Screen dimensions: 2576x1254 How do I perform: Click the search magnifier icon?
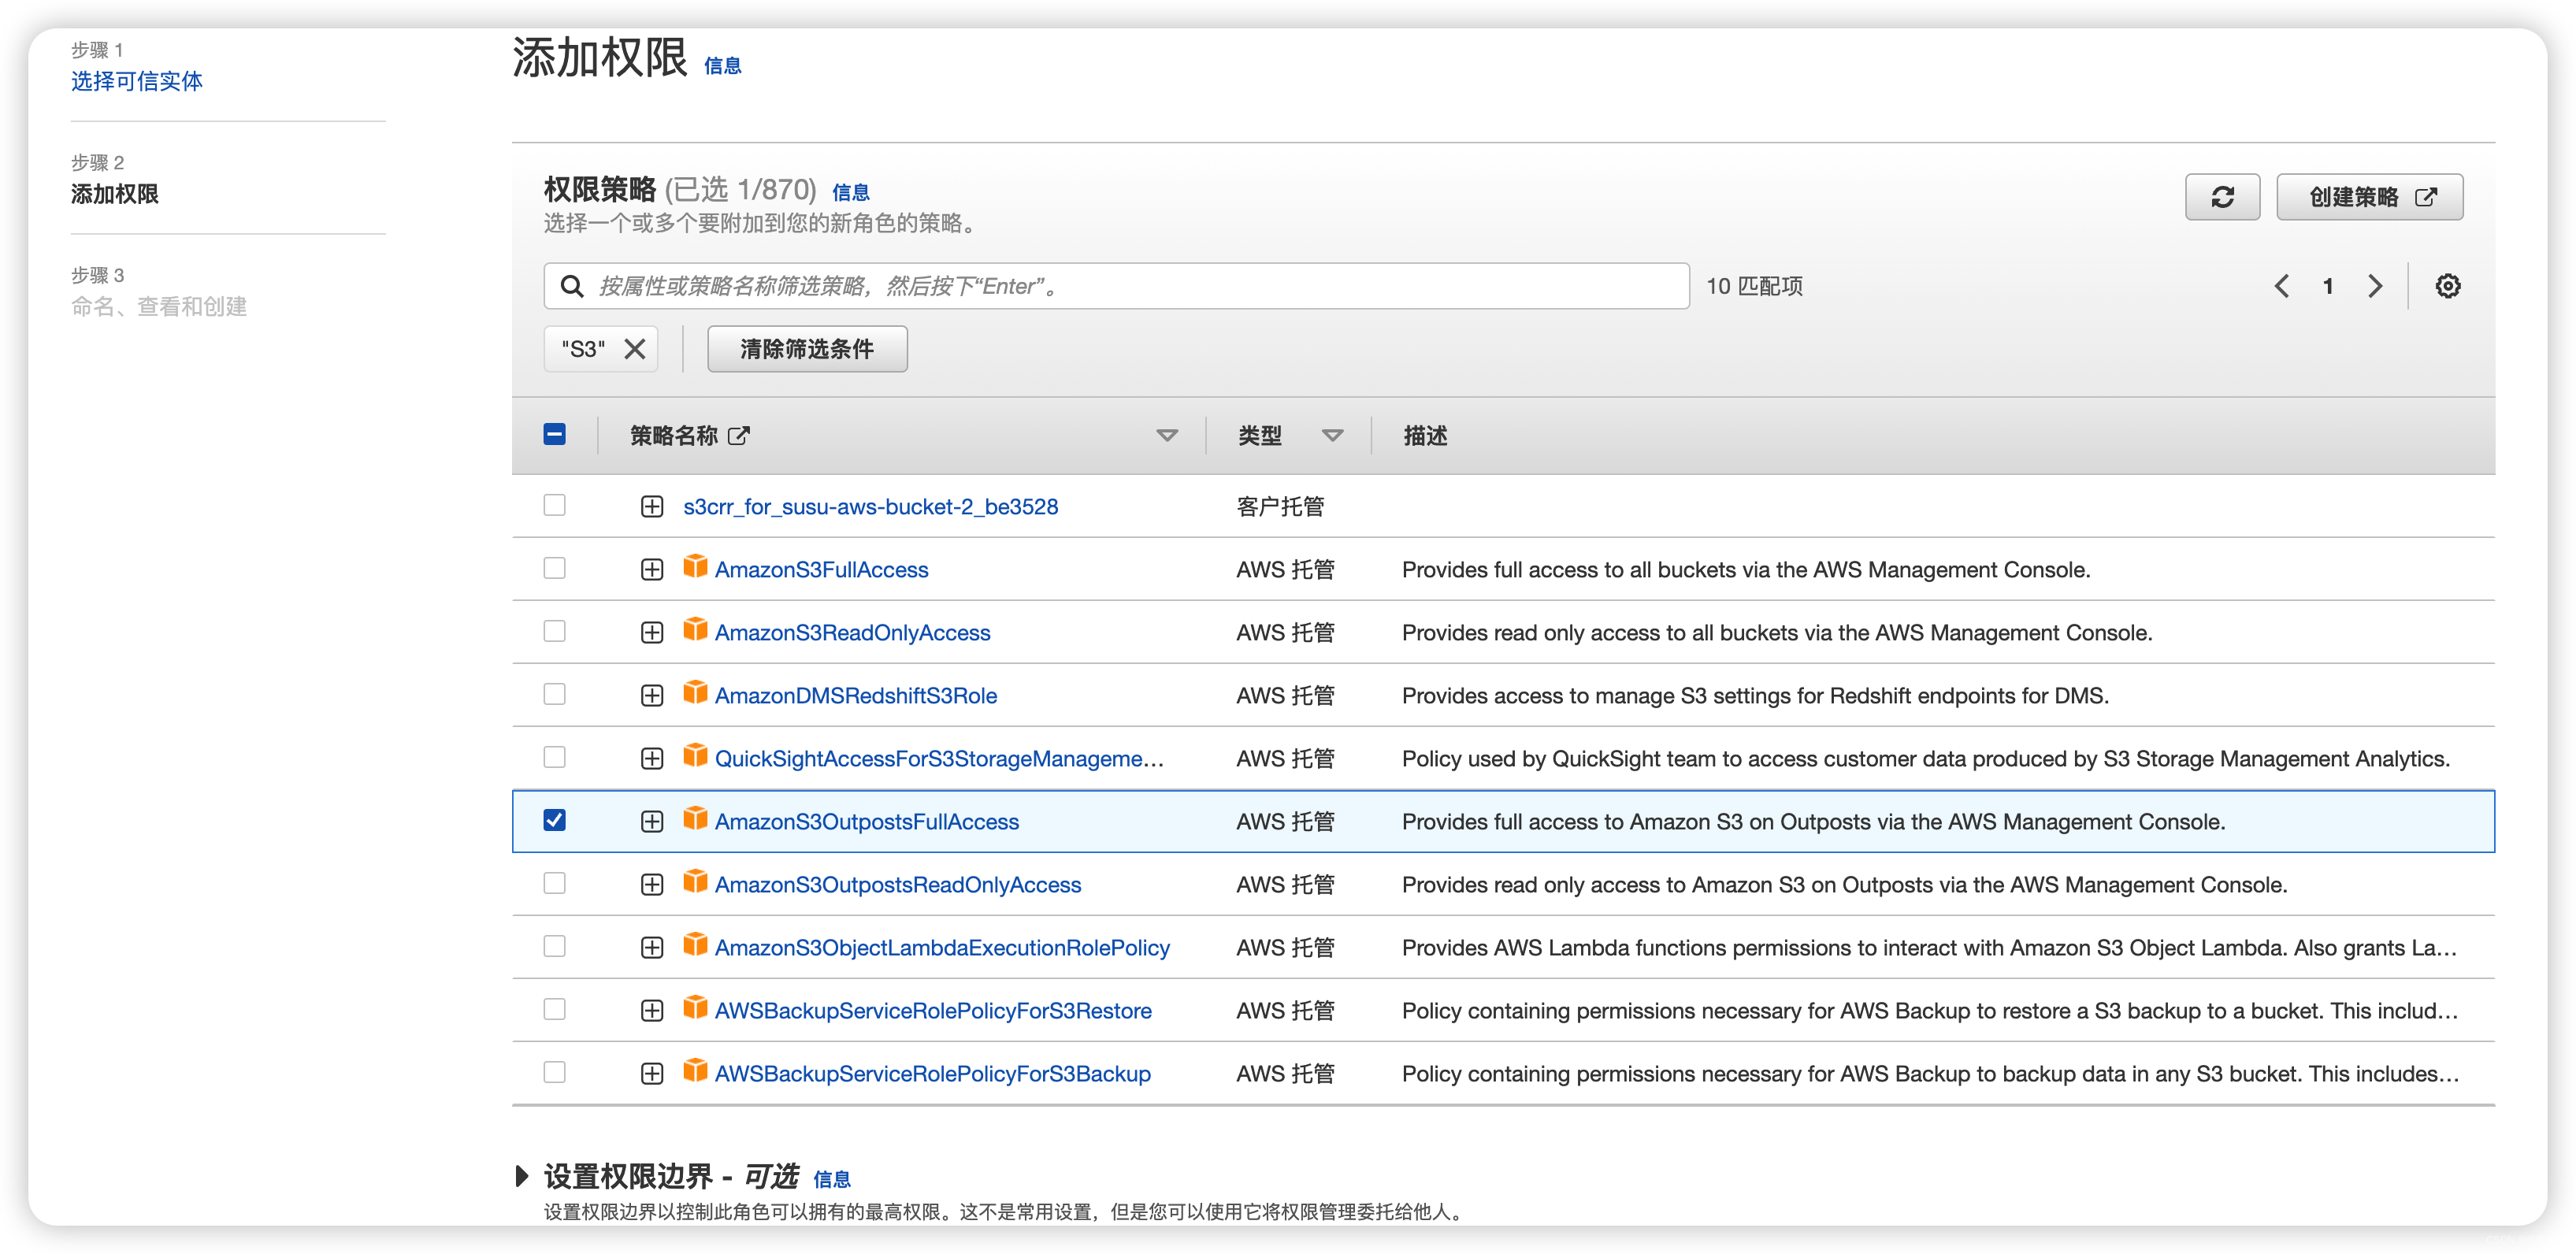[571, 287]
